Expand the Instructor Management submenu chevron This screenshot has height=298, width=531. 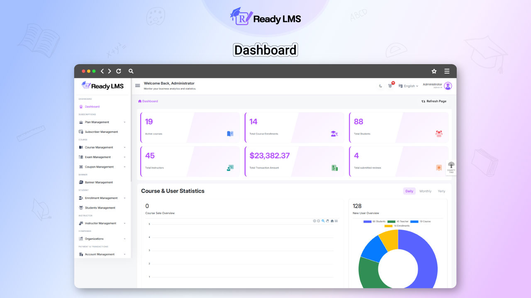124,223
